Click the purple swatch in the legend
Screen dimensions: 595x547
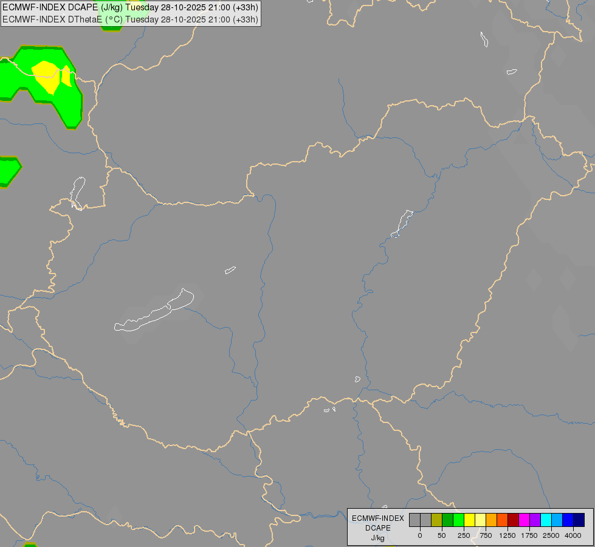pyautogui.click(x=535, y=520)
